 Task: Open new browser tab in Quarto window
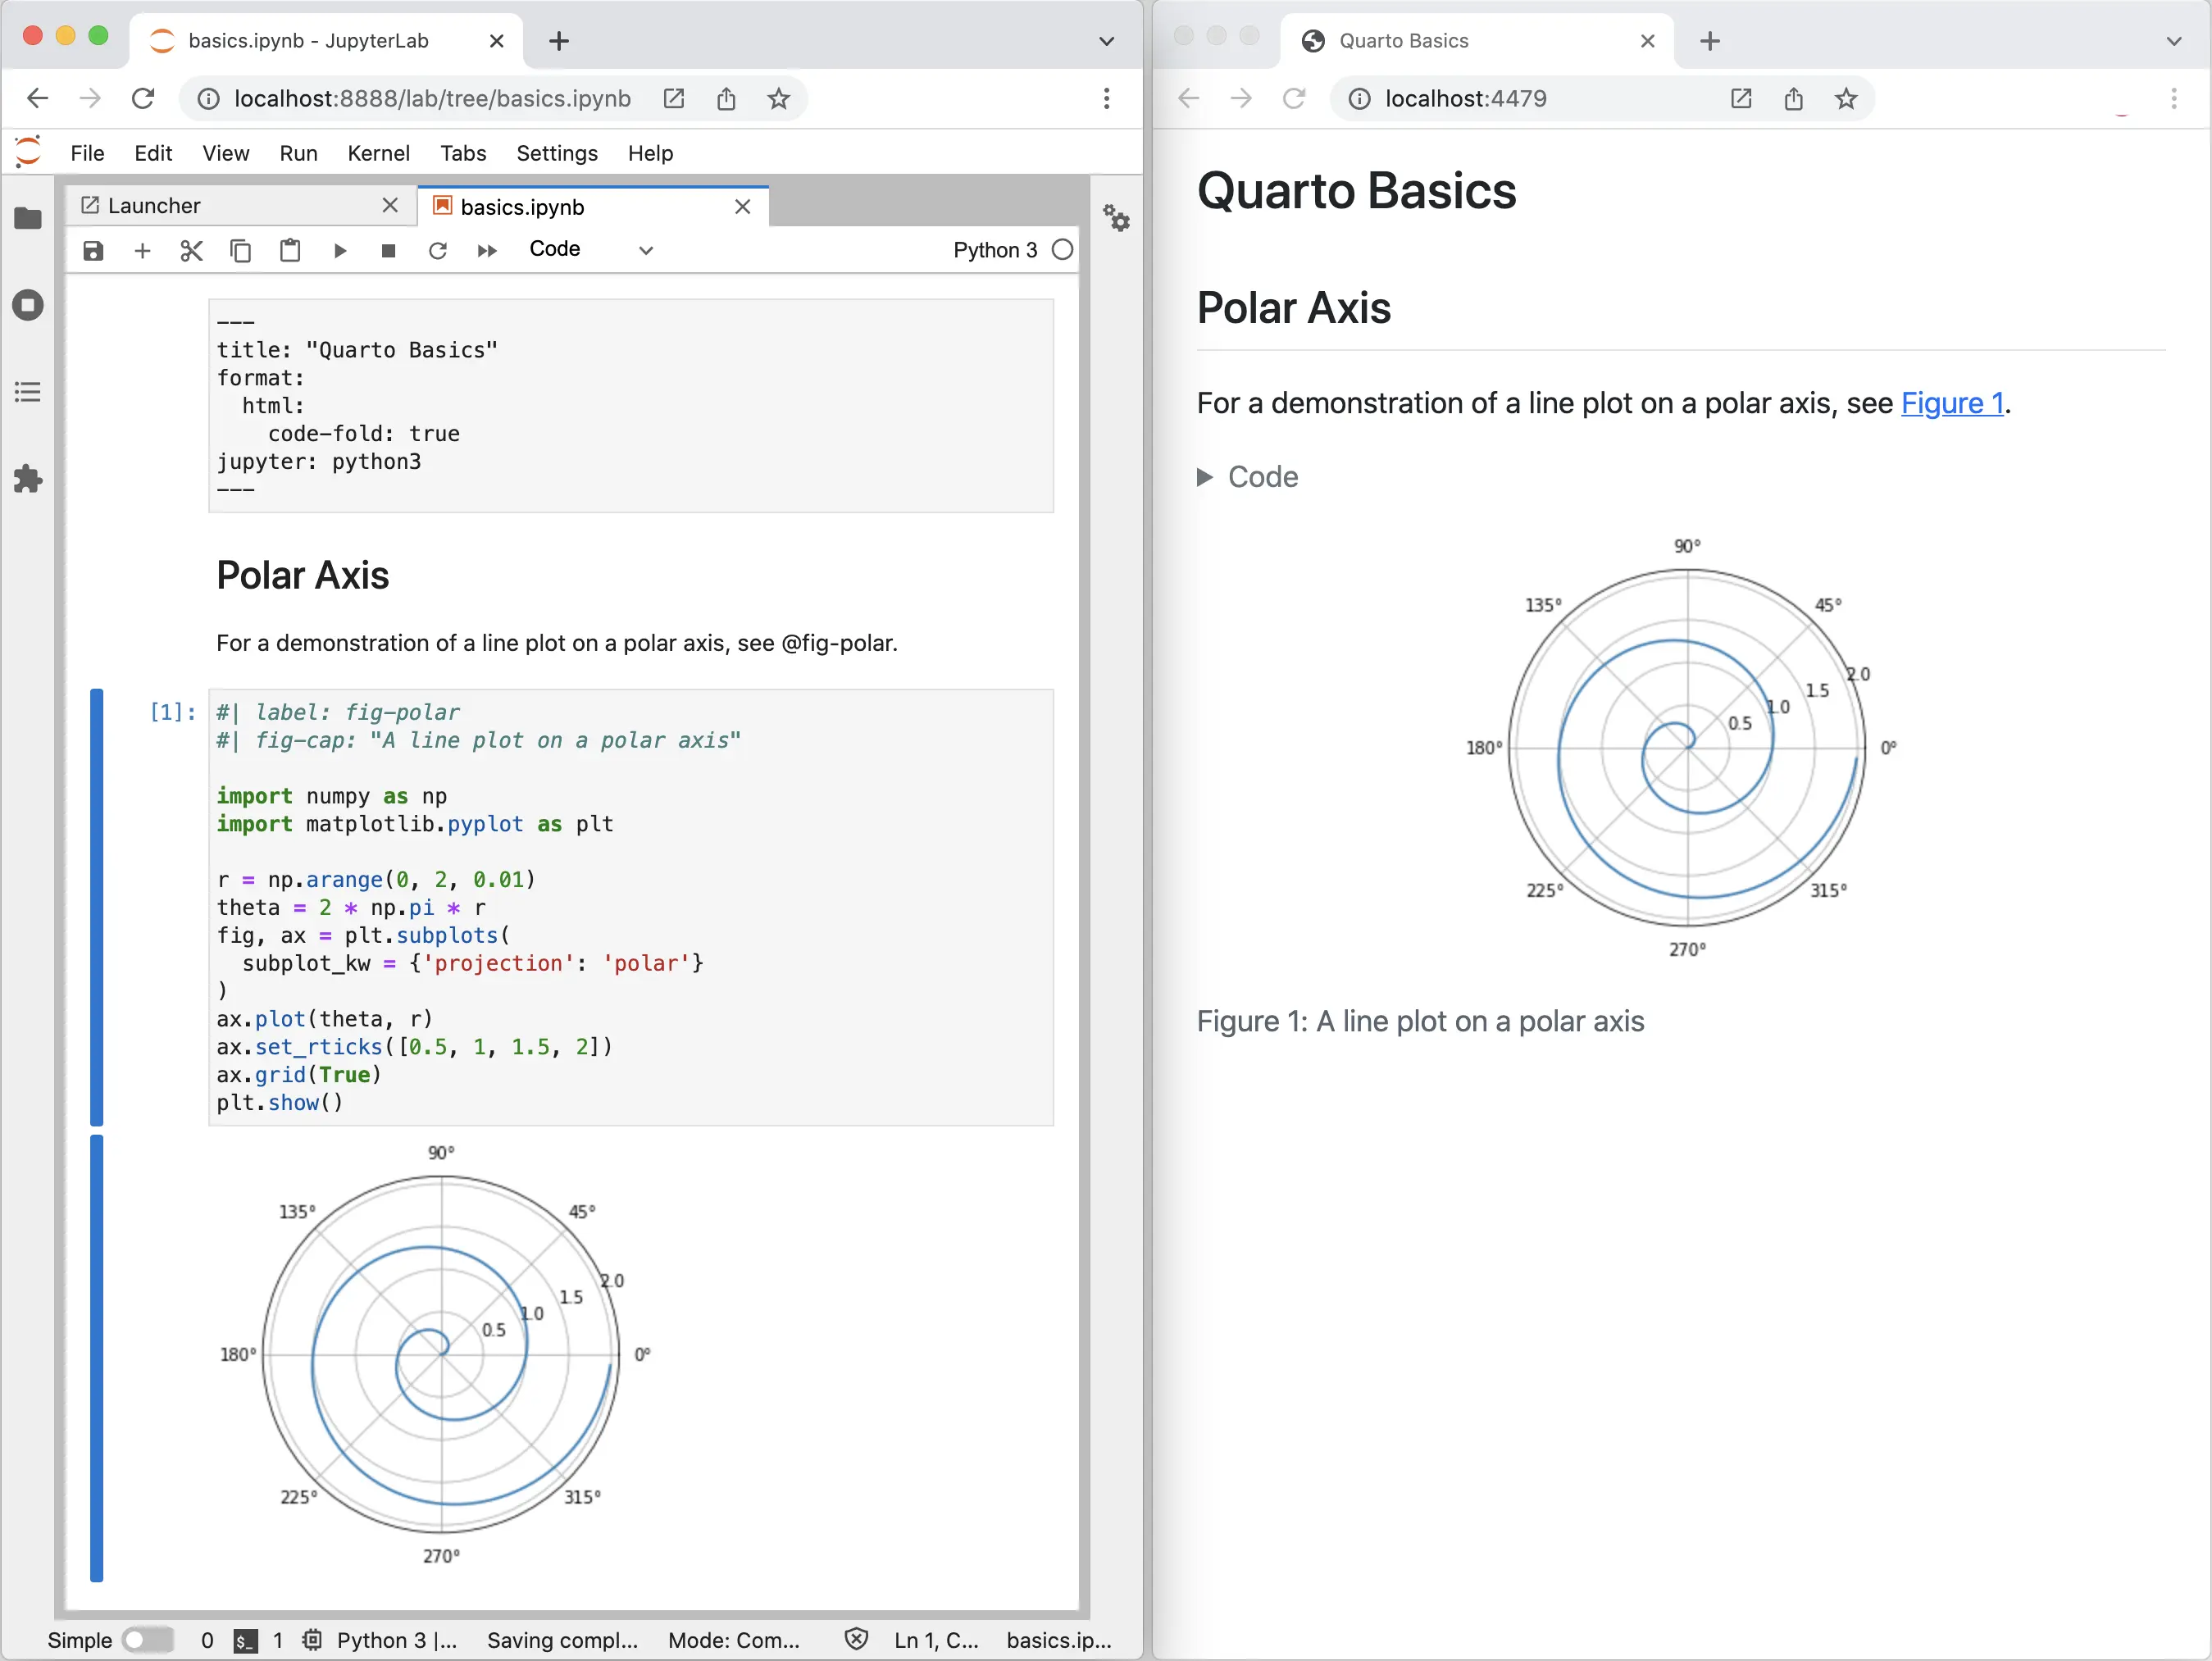(1710, 41)
